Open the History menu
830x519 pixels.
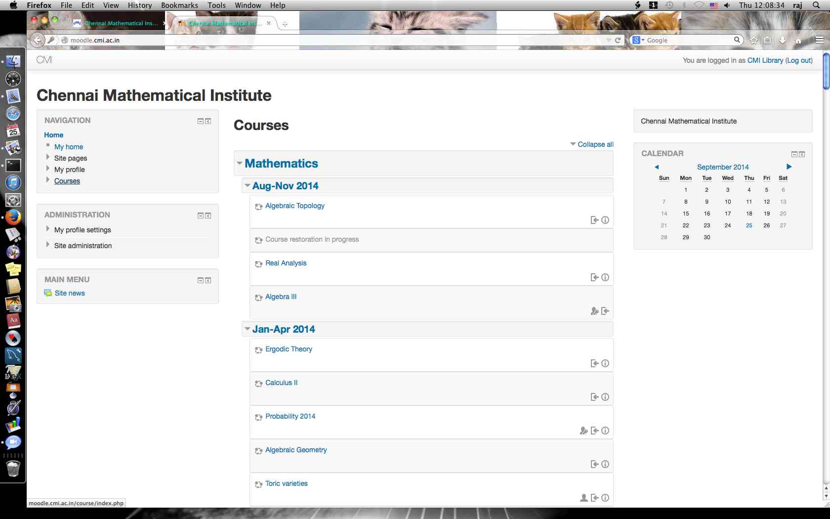pyautogui.click(x=140, y=5)
